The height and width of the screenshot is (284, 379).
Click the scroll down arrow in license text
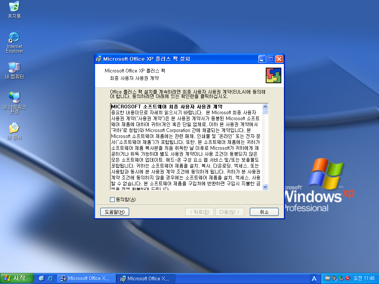click(x=265, y=187)
